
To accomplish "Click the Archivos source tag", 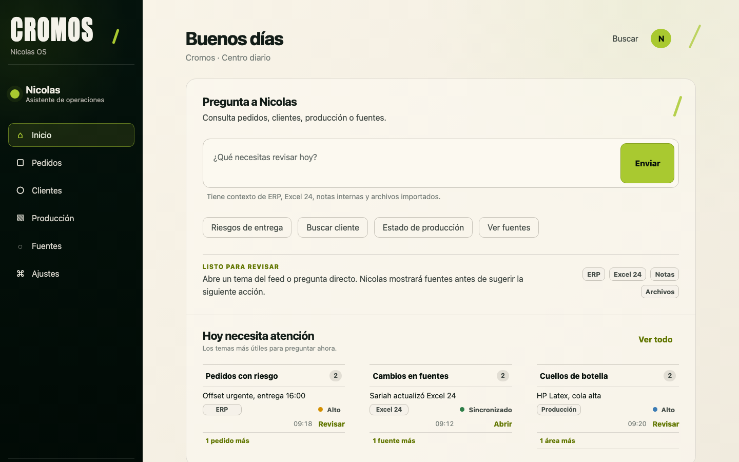I will coord(660,292).
